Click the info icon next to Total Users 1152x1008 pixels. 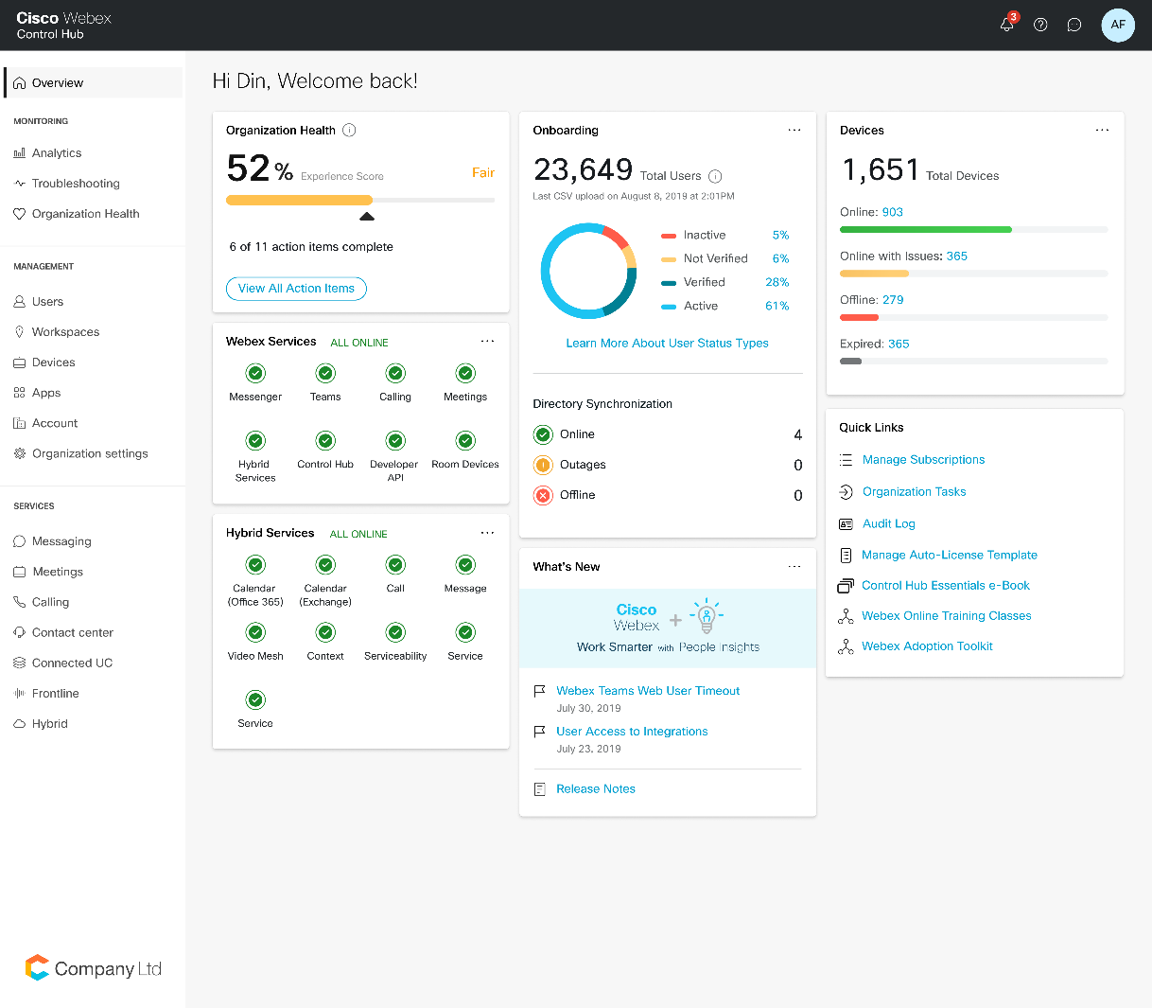715,176
